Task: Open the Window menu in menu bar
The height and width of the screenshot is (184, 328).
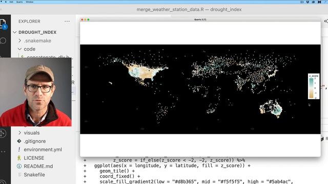Action: click(x=30, y=2)
